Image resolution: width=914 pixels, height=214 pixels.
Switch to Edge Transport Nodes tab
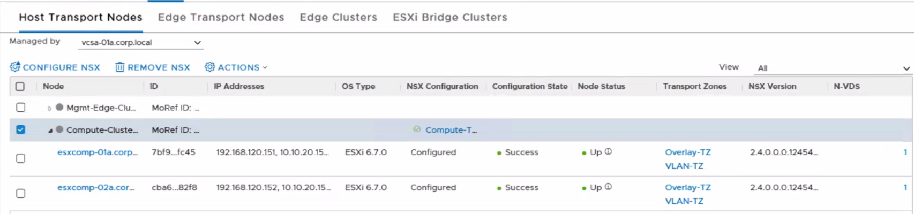tap(221, 17)
